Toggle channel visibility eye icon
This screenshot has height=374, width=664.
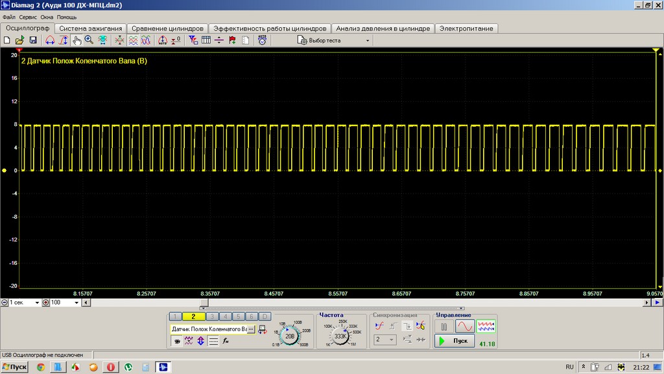[x=177, y=341]
